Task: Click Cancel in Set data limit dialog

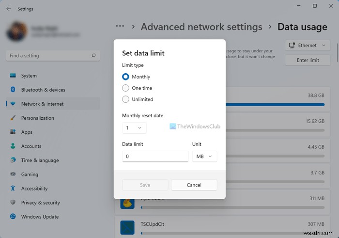Action: point(194,185)
